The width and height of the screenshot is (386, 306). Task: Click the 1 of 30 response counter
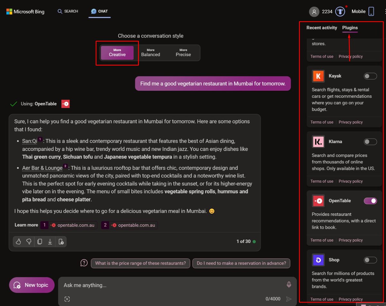[243, 241]
